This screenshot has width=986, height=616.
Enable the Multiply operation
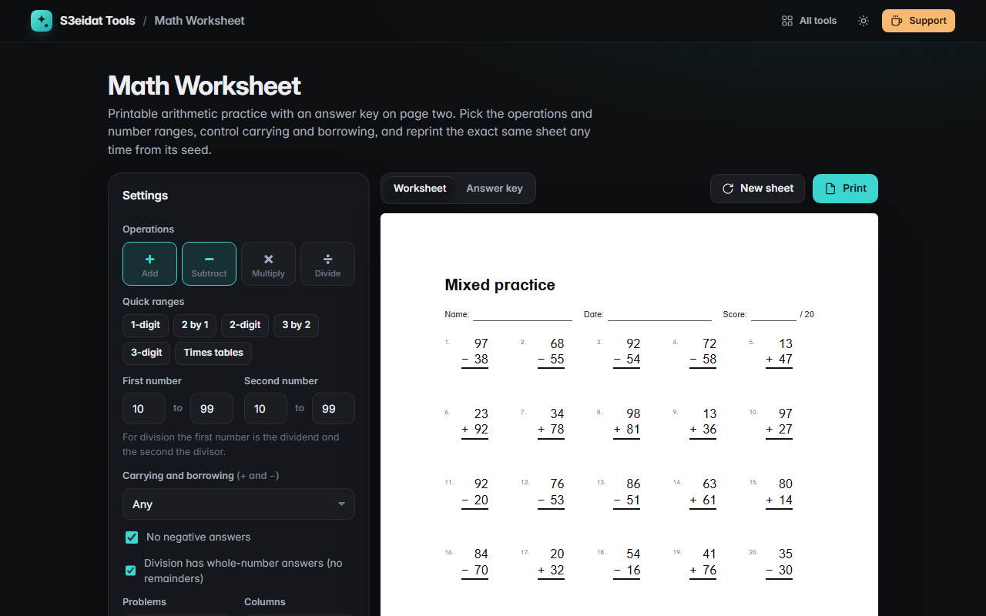268,264
